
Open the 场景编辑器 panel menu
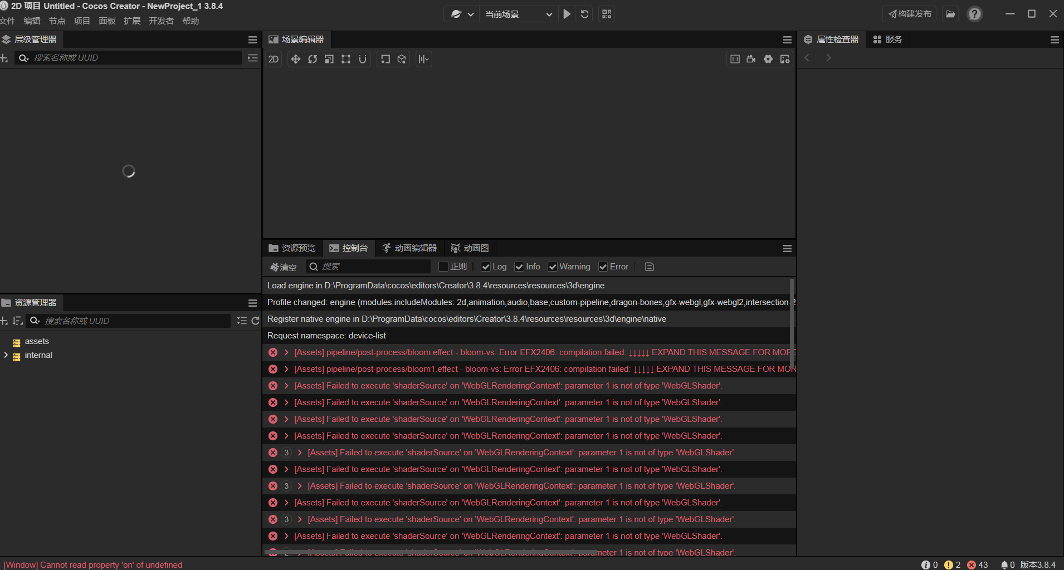point(787,40)
